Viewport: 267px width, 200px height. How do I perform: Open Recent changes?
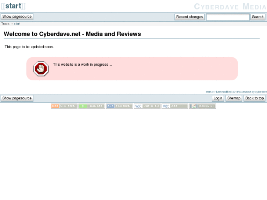click(190, 17)
